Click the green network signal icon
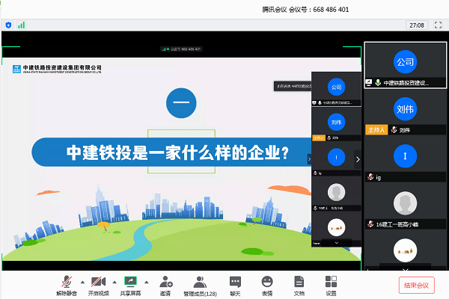The image size is (449, 299). 21,25
